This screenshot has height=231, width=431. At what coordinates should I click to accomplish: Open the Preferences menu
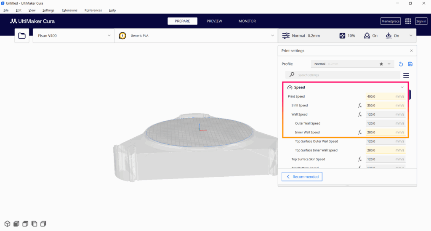[x=93, y=10]
